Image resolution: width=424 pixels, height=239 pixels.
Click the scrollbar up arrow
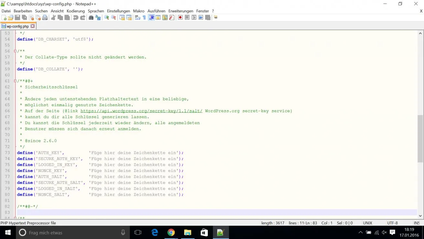point(420,33)
